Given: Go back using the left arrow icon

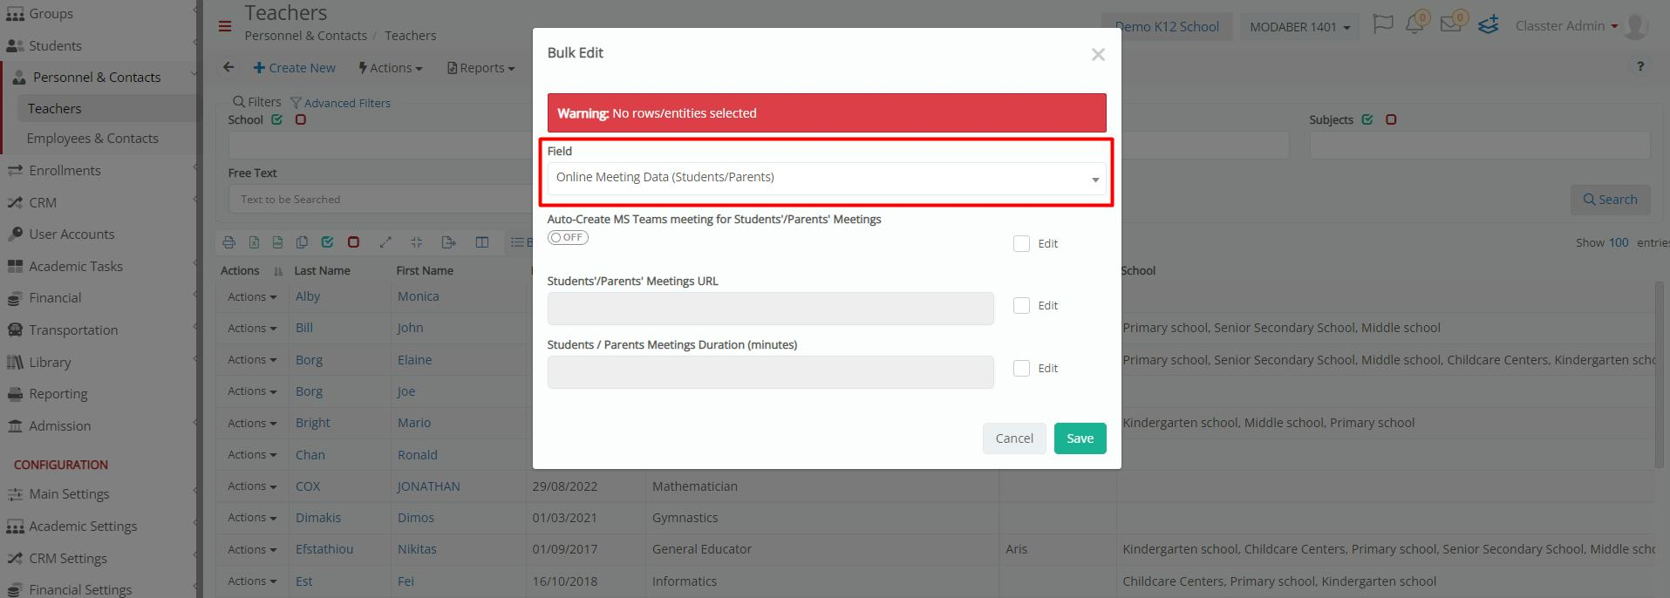Looking at the screenshot, I should 228,67.
